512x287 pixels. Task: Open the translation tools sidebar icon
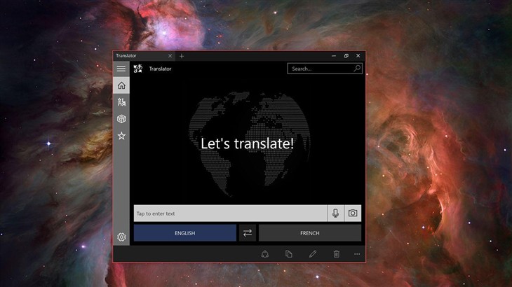pos(121,102)
